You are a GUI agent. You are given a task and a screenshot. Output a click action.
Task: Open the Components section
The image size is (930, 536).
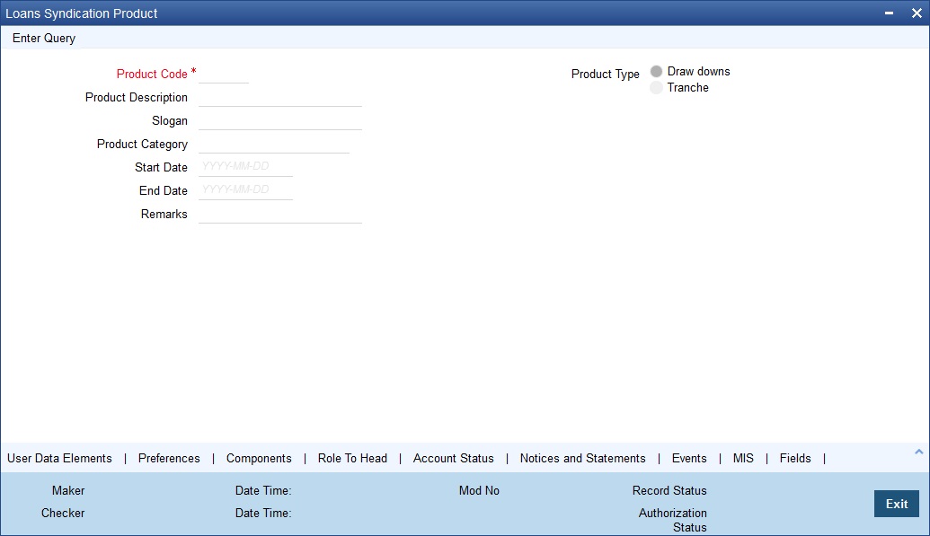[259, 458]
